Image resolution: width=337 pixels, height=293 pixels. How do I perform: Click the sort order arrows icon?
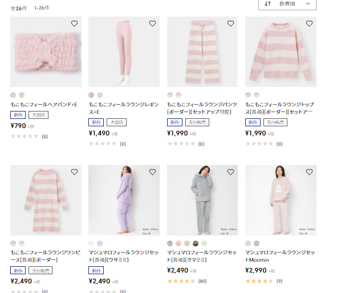pos(267,3)
